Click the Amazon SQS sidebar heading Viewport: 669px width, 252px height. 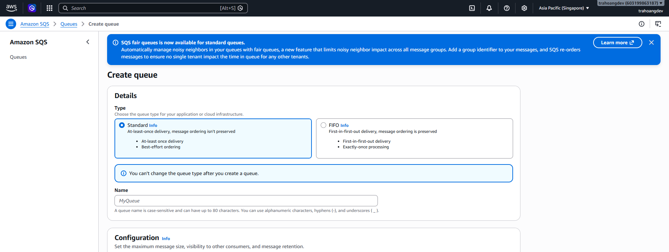[x=28, y=42]
